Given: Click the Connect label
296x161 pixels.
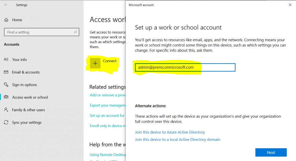Looking at the screenshot, I should coord(110,61).
